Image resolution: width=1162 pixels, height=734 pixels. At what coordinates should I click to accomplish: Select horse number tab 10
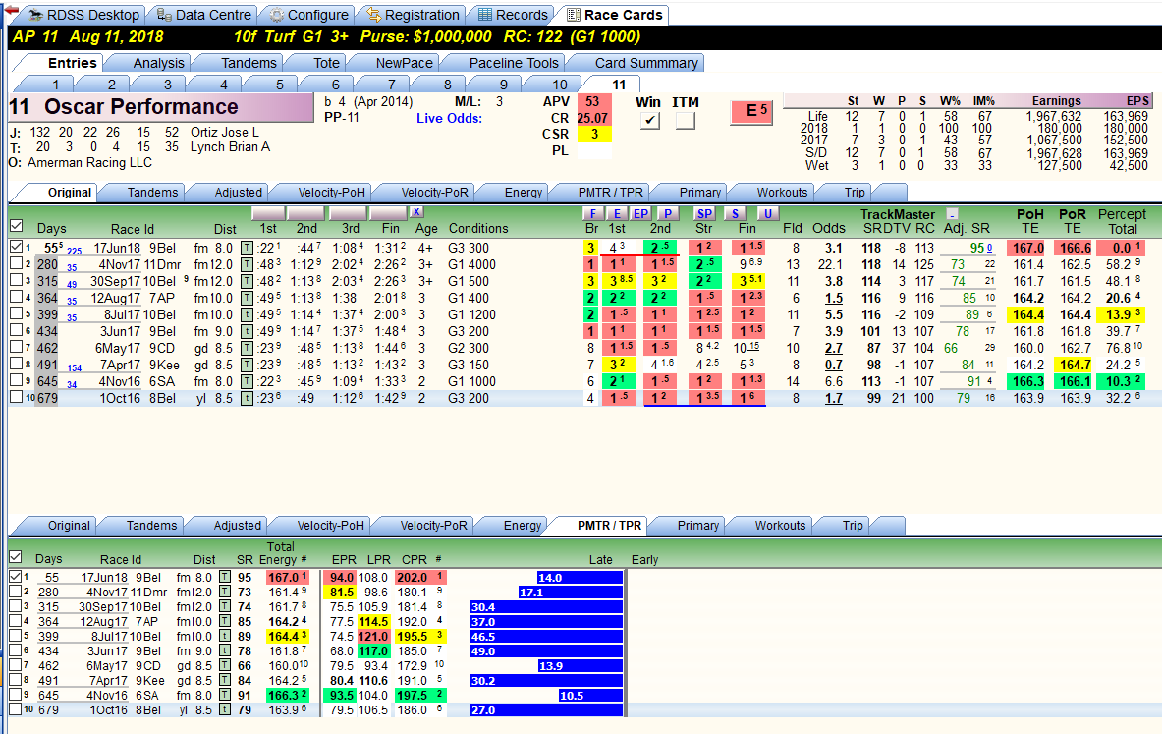[560, 85]
